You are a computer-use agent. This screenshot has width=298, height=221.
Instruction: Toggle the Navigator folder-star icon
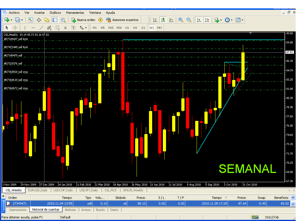point(47,20)
